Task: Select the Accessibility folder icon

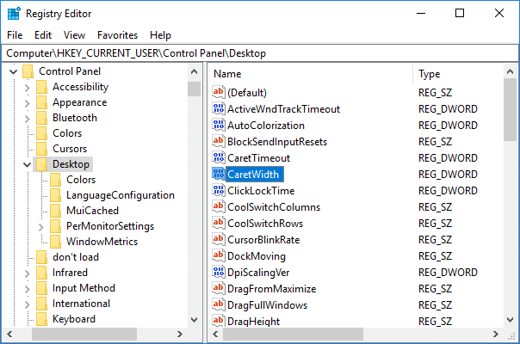Action: coord(42,87)
